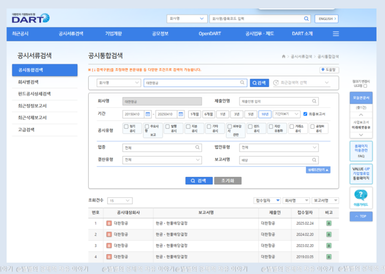Open the 회사명 search type dropdown
Viewport: 385px width, 274px height.
pyautogui.click(x=119, y=83)
